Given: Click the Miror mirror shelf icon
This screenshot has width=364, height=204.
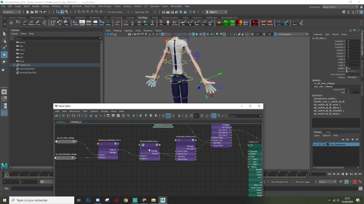Looking at the screenshot, I should pyautogui.click(x=245, y=23).
